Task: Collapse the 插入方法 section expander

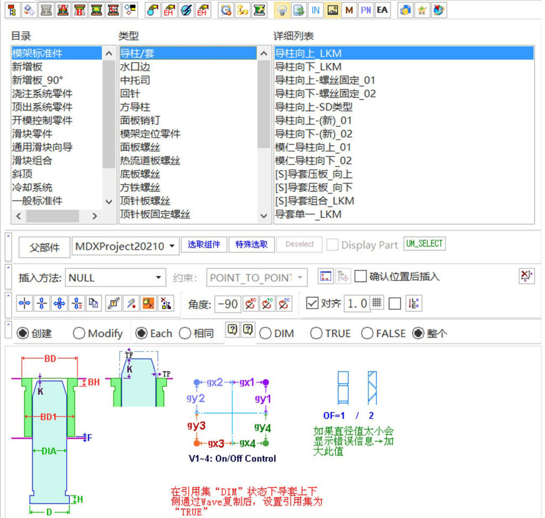Action: (9, 277)
